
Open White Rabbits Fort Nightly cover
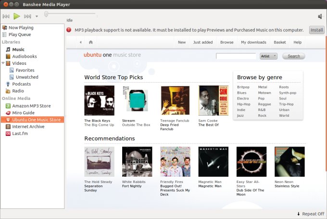[137, 162]
